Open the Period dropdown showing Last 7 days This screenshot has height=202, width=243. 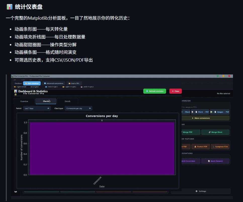coord(37,108)
